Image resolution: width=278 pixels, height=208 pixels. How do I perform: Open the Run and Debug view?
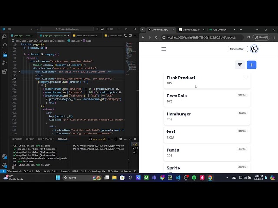[x=4, y=63]
